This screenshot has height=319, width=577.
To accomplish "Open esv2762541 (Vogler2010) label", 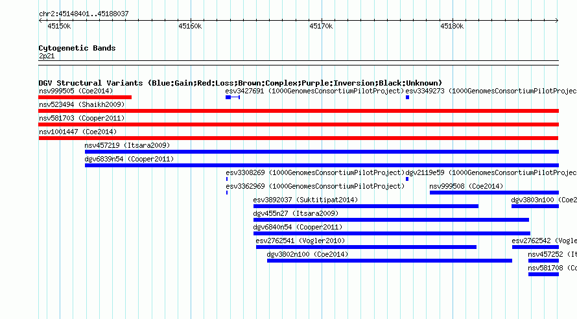I will tap(300, 241).
